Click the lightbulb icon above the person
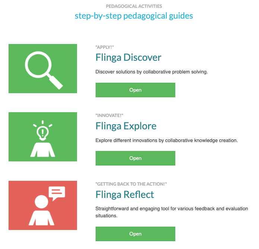 click(x=43, y=131)
